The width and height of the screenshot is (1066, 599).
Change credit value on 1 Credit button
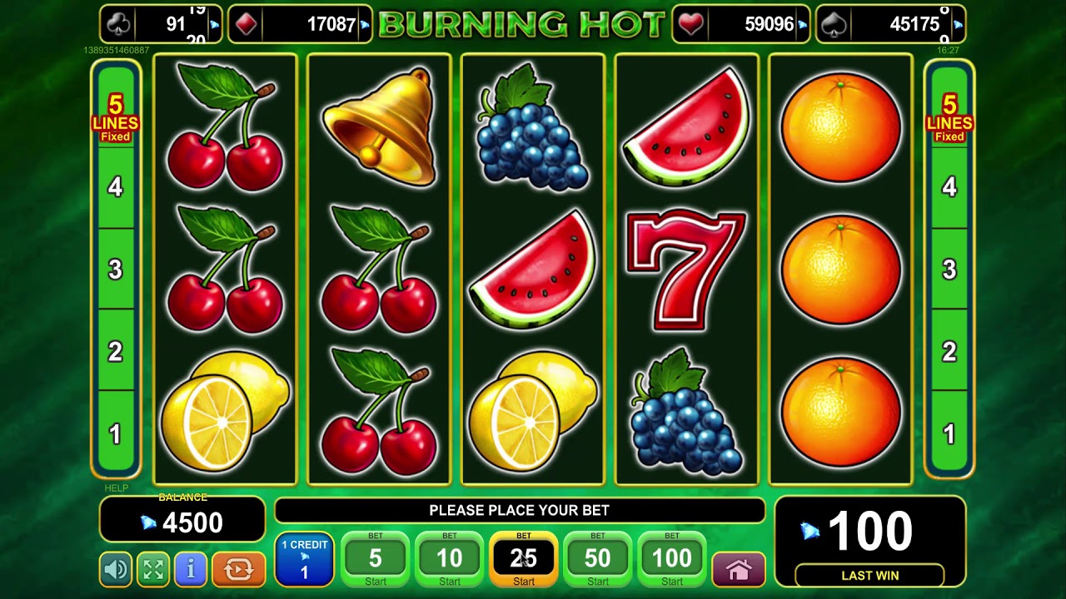tap(304, 559)
